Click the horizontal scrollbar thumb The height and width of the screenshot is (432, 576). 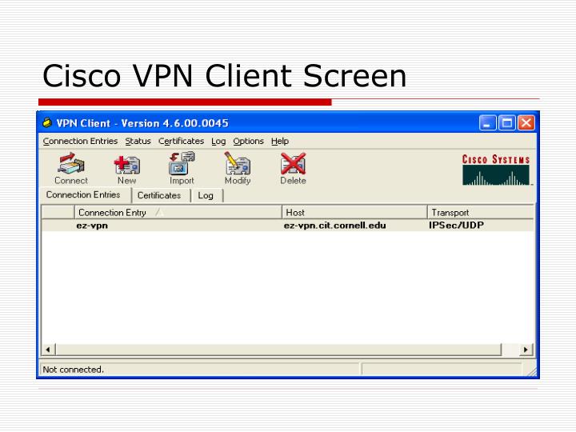pos(278,350)
